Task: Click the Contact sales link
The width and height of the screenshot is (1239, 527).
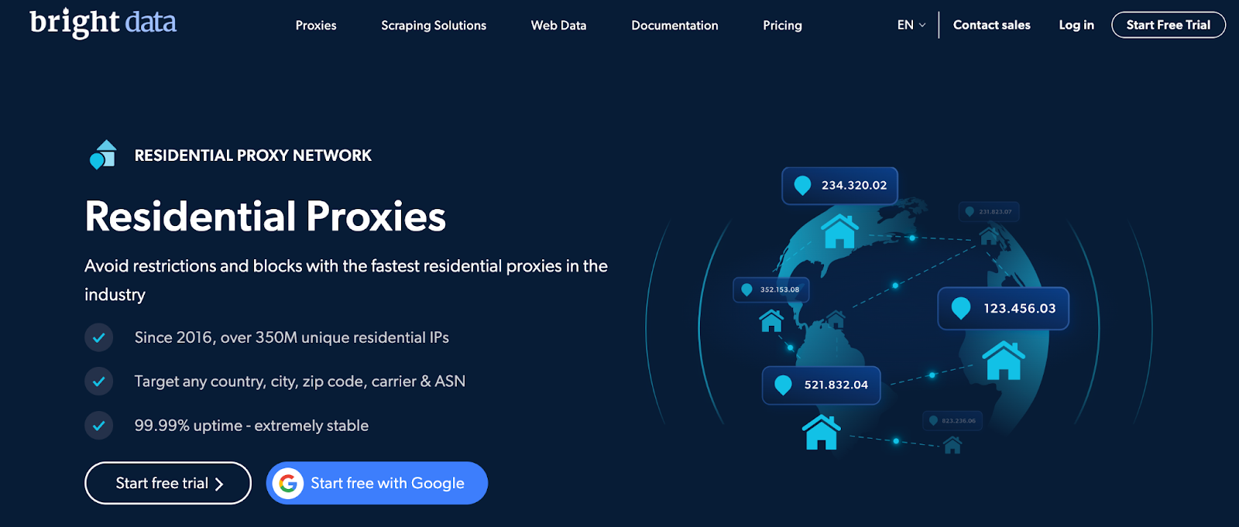Action: 992,25
